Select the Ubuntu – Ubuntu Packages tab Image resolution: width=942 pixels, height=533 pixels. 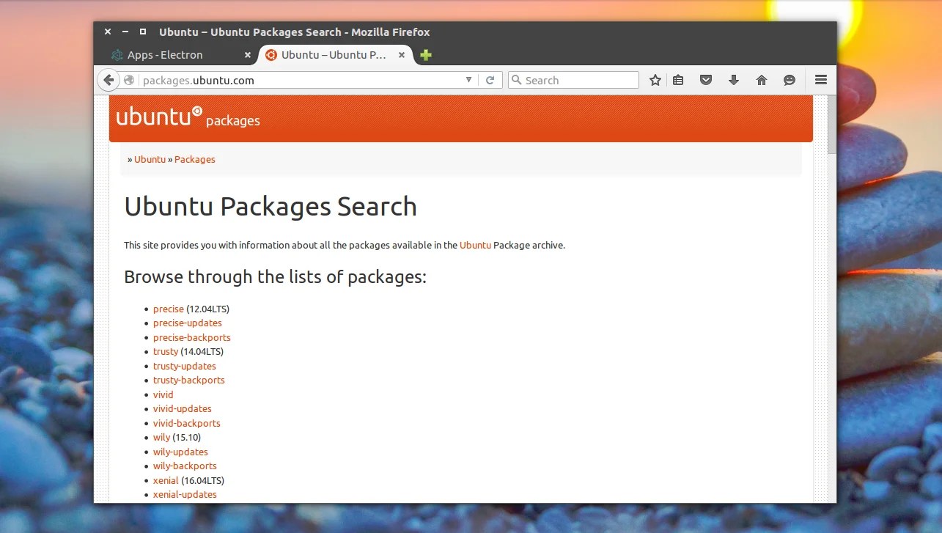(335, 55)
